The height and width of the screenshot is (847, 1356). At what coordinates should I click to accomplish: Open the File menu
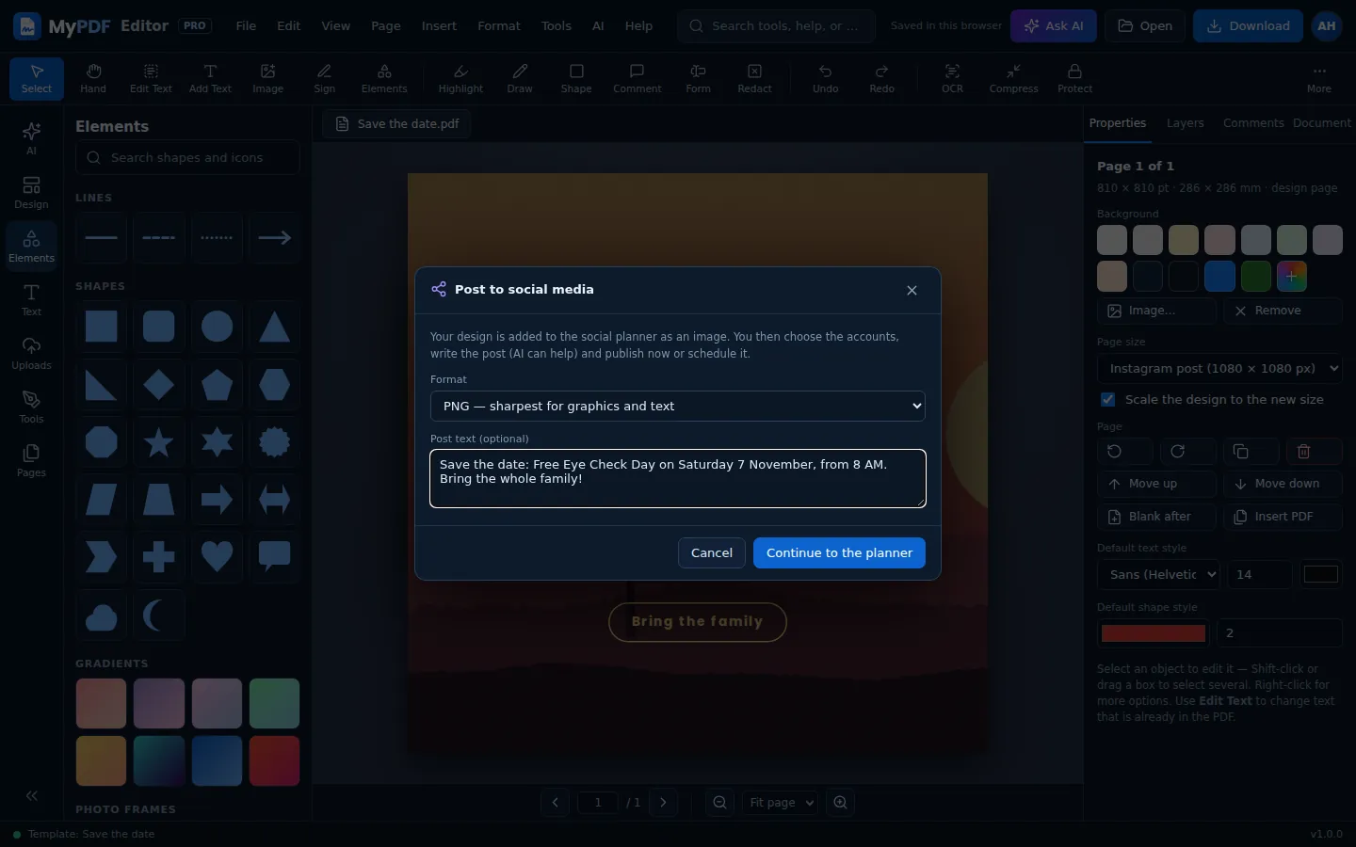tap(246, 26)
